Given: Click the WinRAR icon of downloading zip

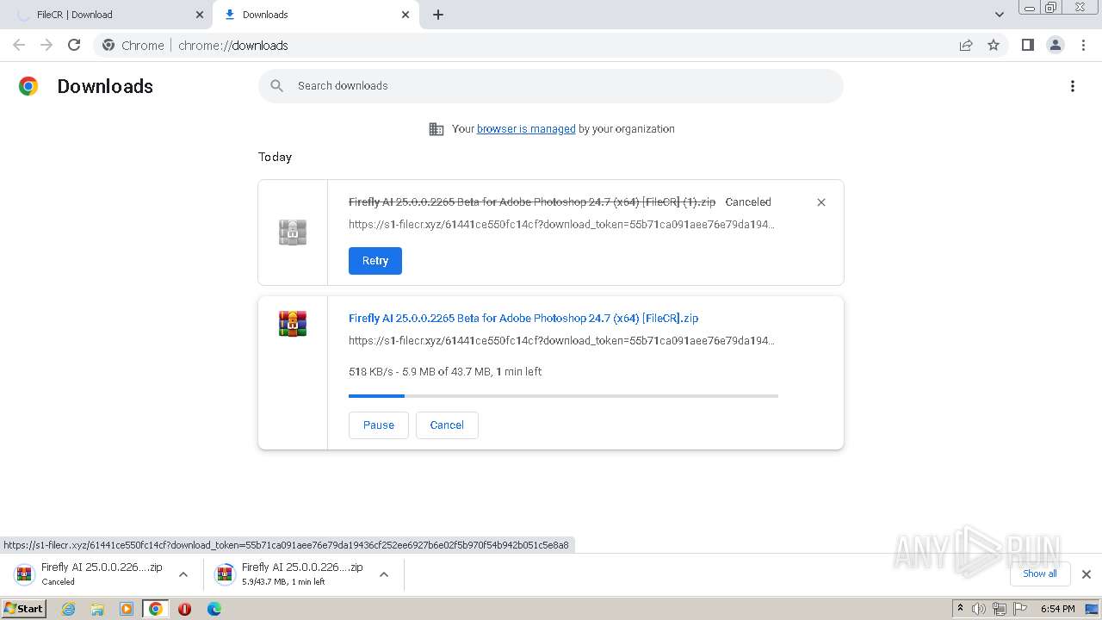Looking at the screenshot, I should (x=293, y=324).
